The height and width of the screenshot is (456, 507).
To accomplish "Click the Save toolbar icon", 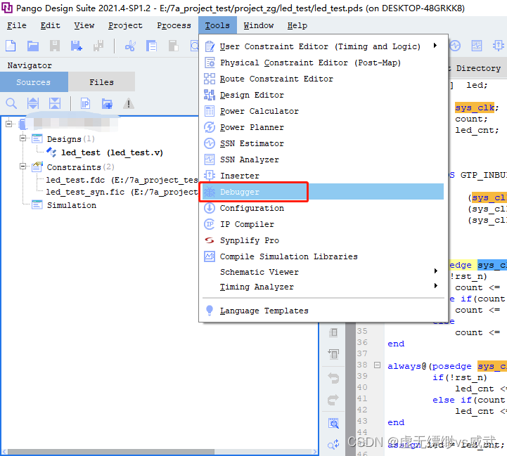I will point(55,46).
